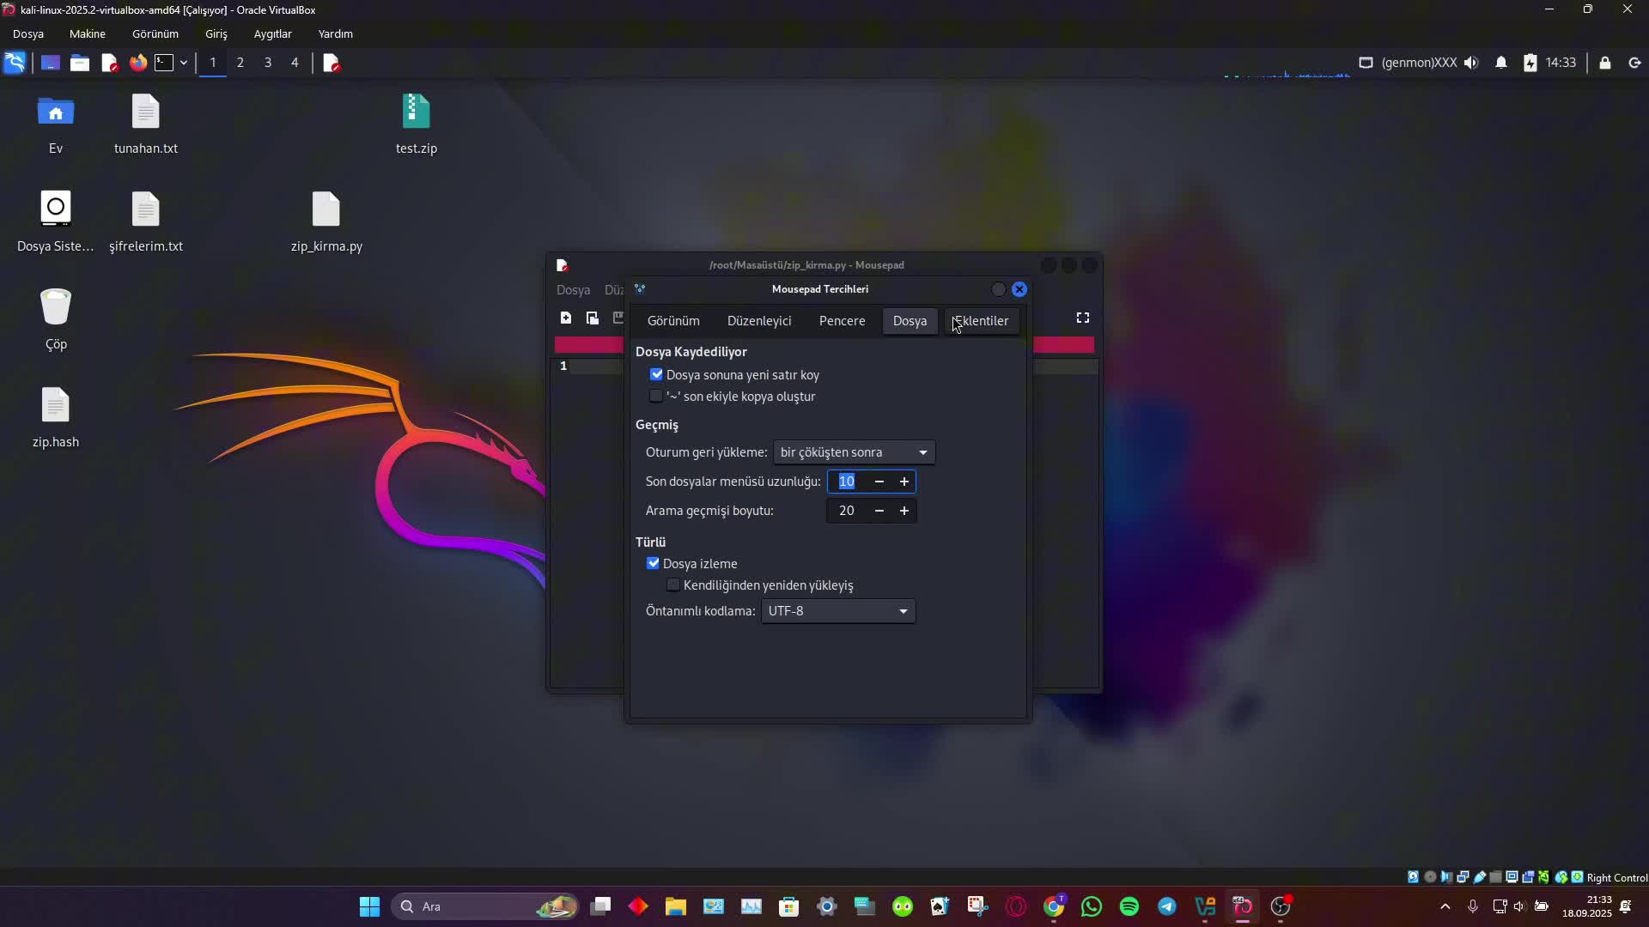The width and height of the screenshot is (1649, 927).
Task: Click the notification bell in Kali panel
Action: [x=1501, y=63]
